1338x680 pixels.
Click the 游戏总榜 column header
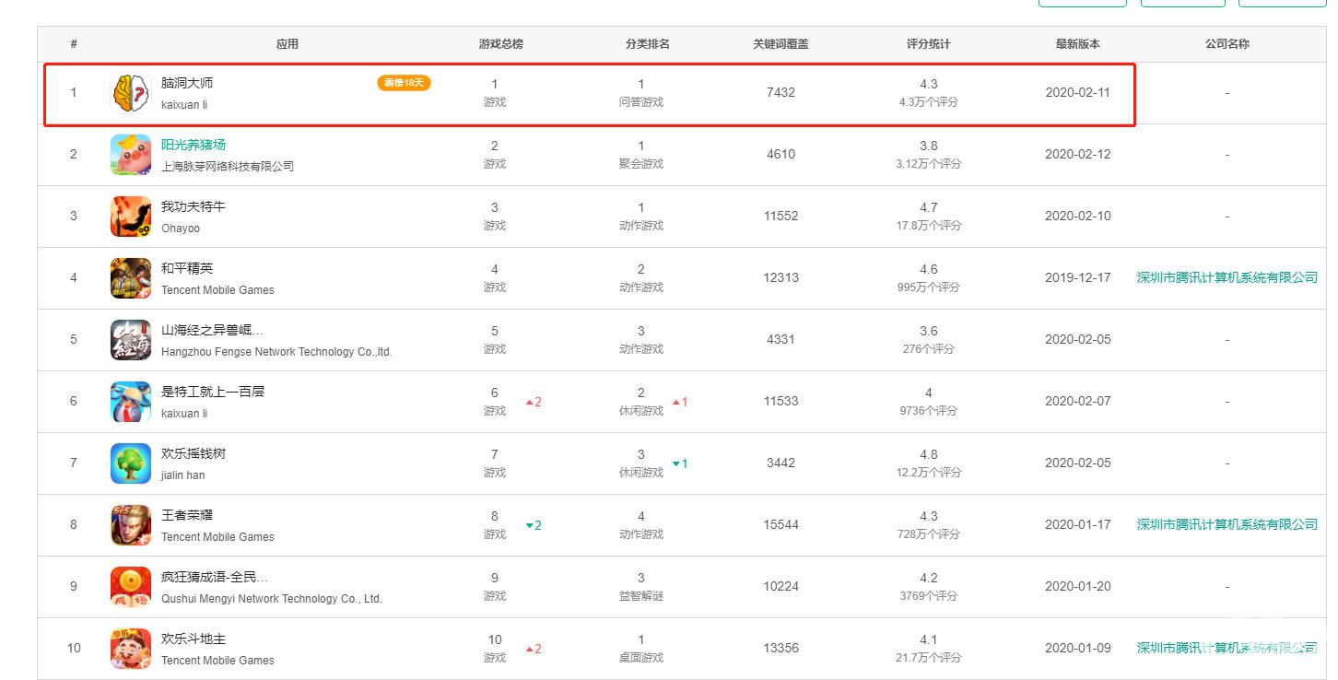point(500,44)
